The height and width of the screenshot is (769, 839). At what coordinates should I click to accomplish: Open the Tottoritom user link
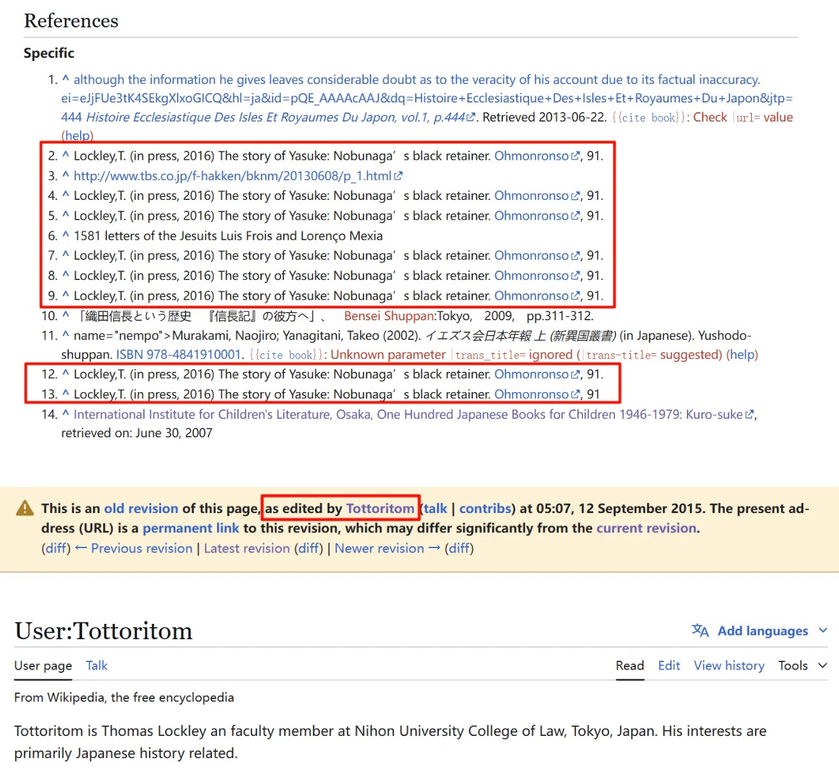[x=379, y=508]
